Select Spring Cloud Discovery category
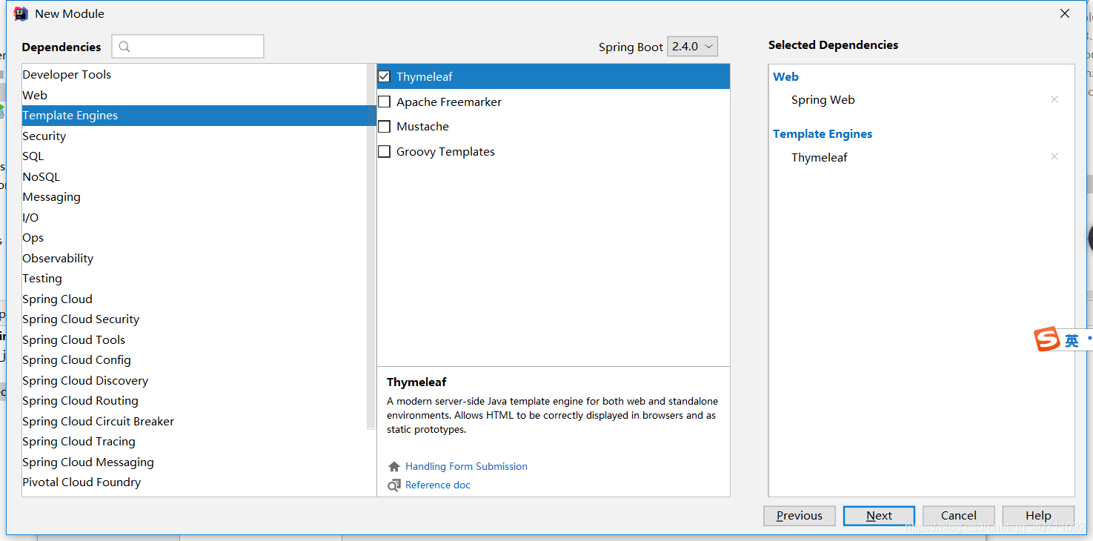 pos(194,381)
